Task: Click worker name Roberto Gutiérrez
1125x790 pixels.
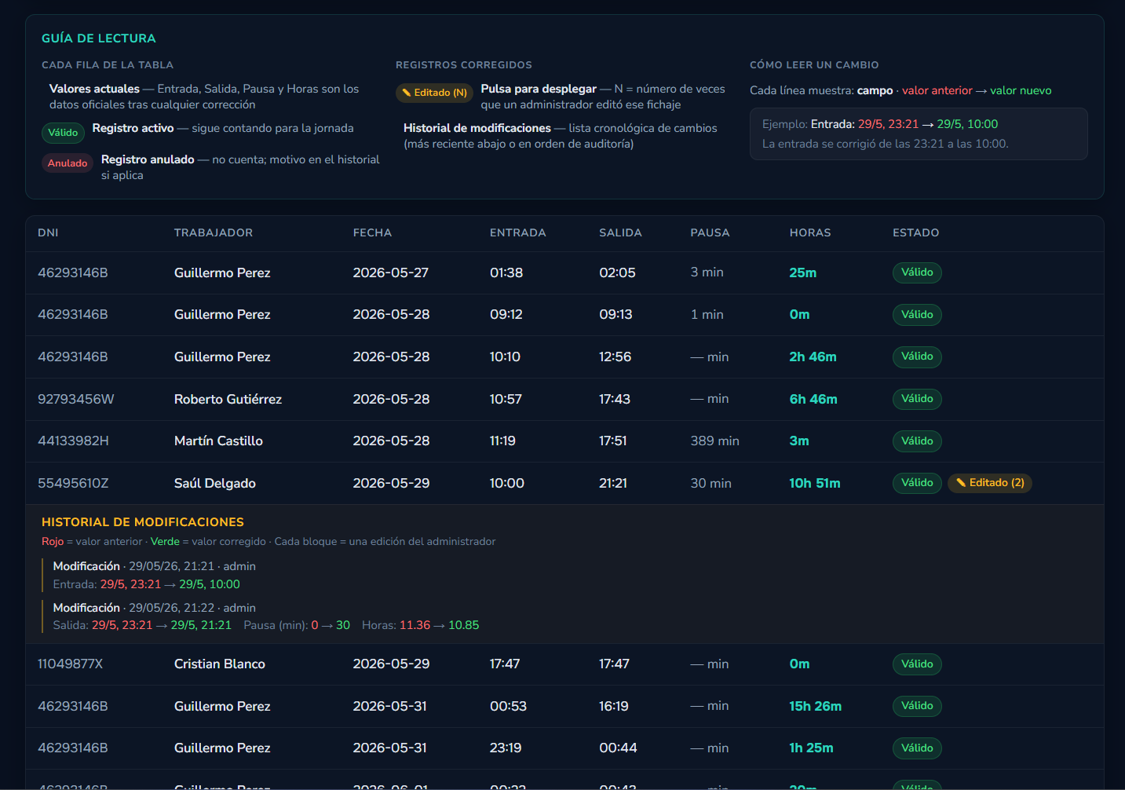Action: (228, 399)
